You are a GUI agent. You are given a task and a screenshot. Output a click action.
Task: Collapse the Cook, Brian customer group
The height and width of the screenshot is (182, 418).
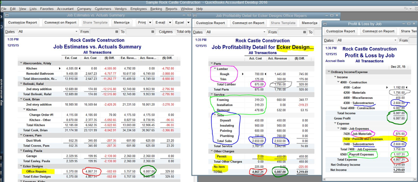click(x=21, y=99)
